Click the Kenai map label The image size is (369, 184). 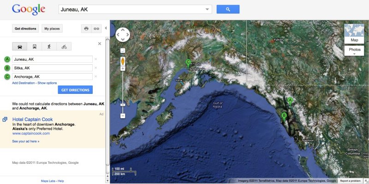tap(179, 80)
